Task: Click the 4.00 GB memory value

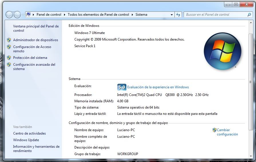Action: coord(123,101)
